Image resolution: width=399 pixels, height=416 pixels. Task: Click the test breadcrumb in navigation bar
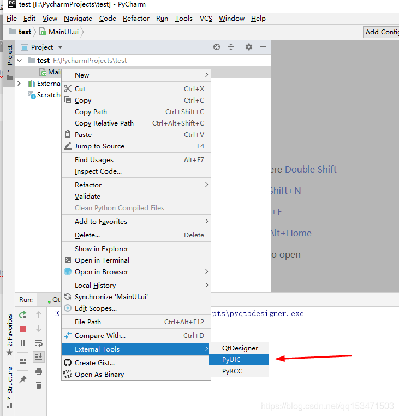click(20, 32)
